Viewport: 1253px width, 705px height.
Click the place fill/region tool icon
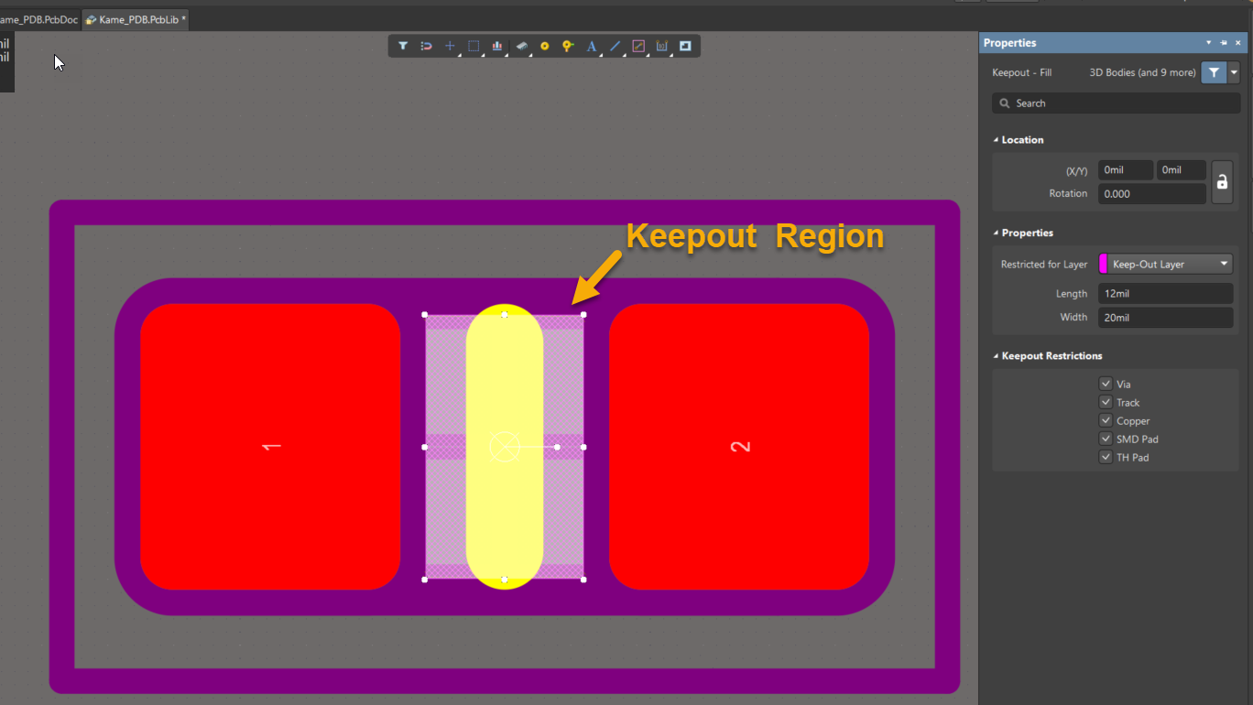pos(685,46)
